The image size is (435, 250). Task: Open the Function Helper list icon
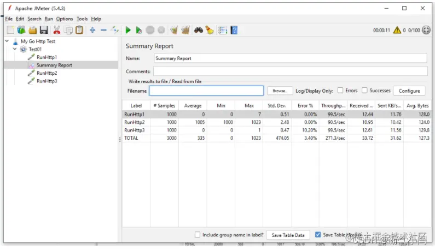[223, 30]
